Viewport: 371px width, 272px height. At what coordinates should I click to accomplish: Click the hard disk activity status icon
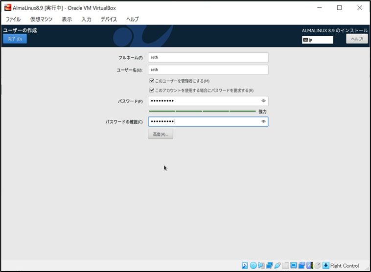[x=245, y=265]
